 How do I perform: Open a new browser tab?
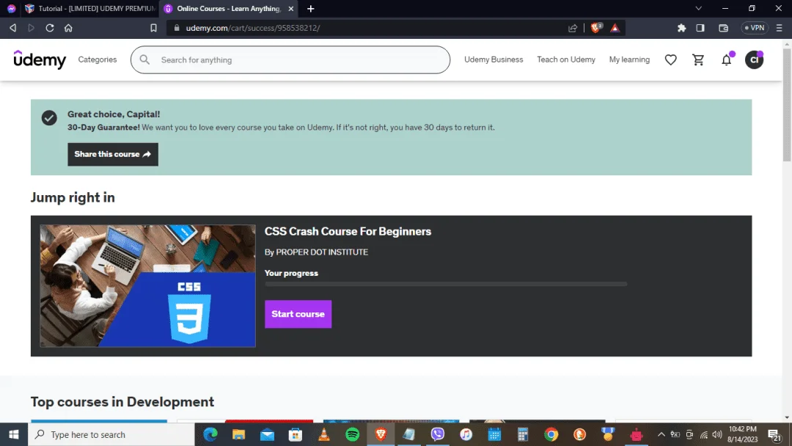pyautogui.click(x=311, y=9)
